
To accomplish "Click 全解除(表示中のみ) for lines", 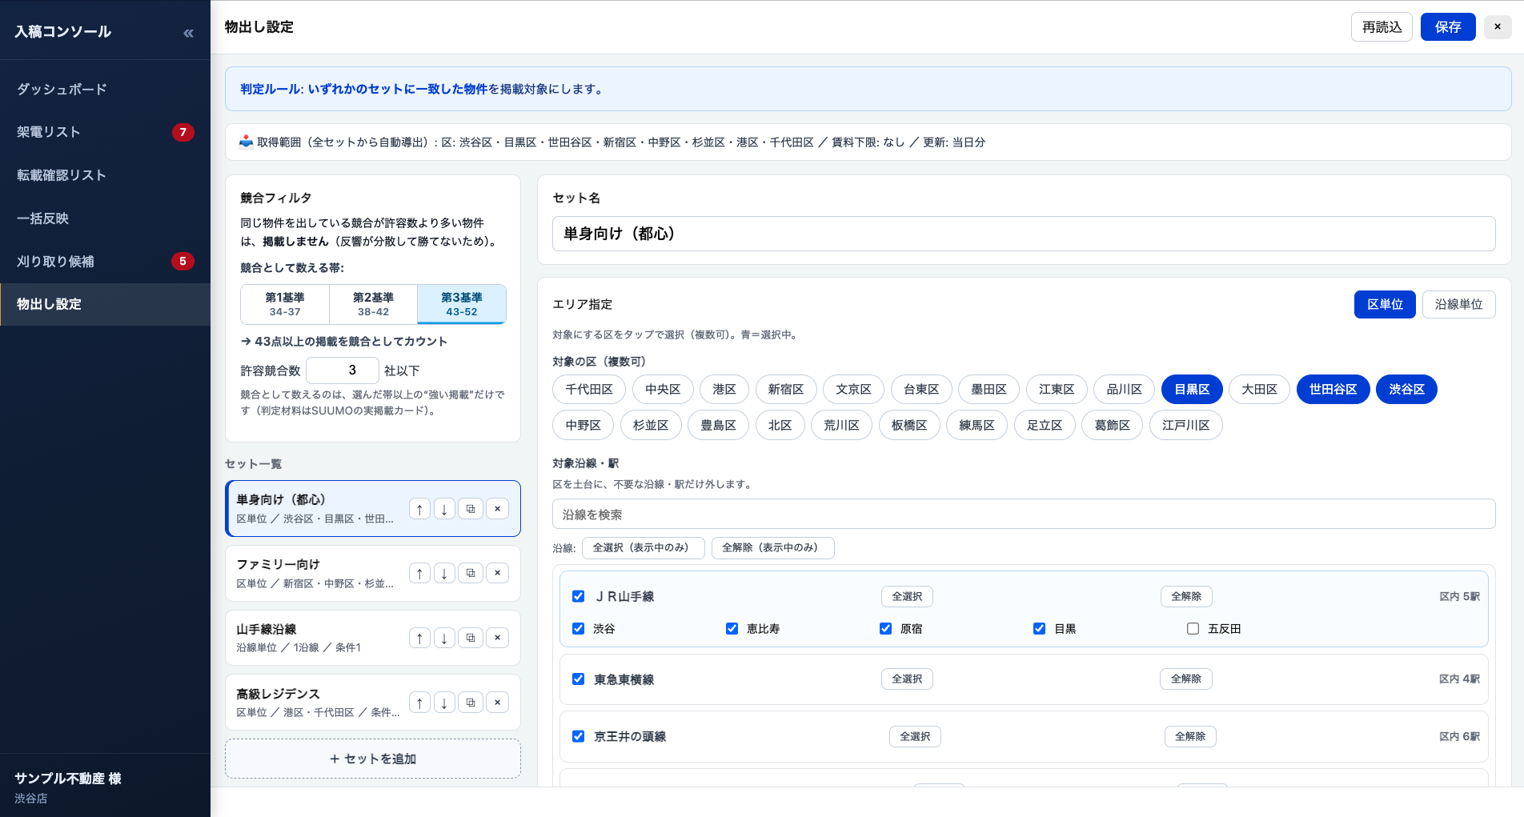I will (772, 548).
